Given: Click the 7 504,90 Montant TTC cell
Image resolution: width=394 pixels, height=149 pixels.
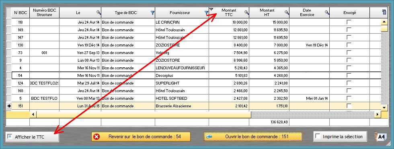Looking at the screenshot, I should pyautogui.click(x=229, y=53).
